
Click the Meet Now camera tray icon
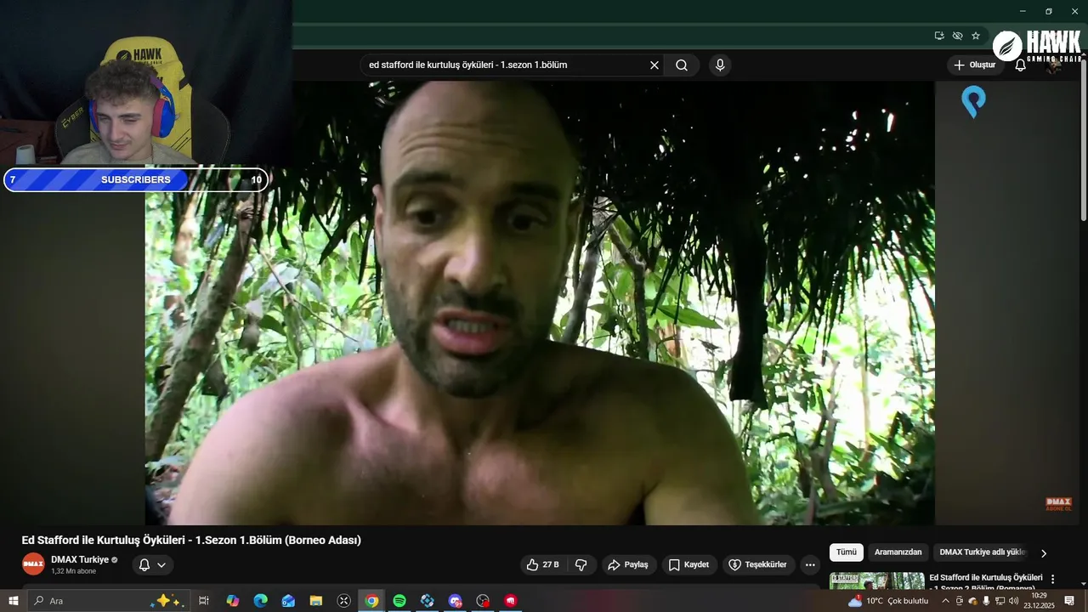tap(960, 601)
